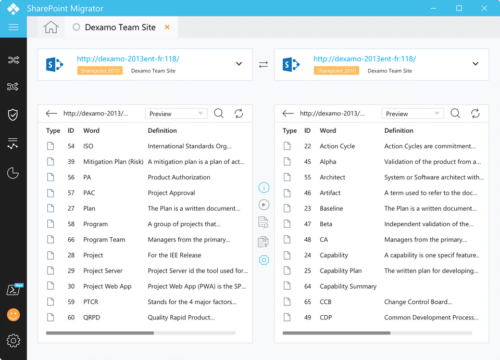Select the ISO row in left list
Viewport: 500px width, 360px height.
(x=145, y=146)
